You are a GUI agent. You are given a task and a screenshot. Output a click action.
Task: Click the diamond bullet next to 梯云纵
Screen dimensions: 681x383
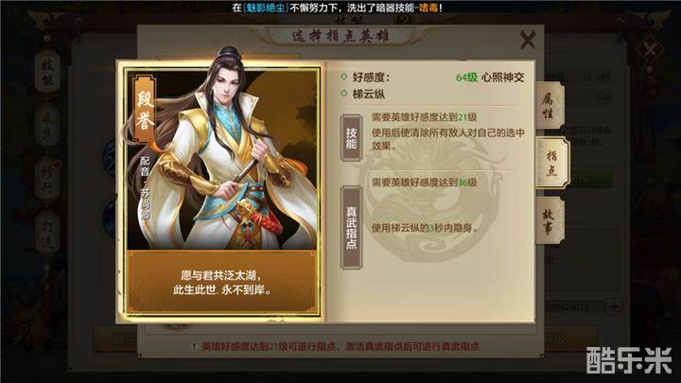pos(343,94)
